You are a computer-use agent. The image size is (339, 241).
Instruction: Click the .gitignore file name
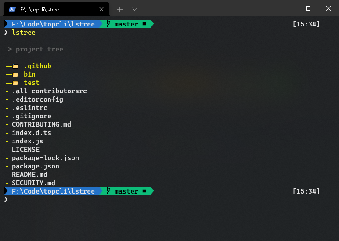[x=32, y=116]
